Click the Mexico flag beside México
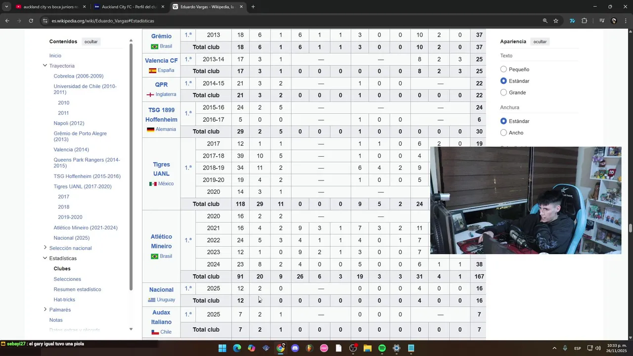 [x=153, y=184]
